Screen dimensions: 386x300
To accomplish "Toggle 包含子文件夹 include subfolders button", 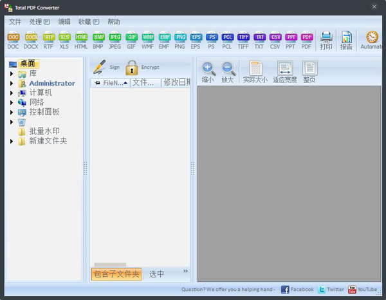I will point(116,274).
